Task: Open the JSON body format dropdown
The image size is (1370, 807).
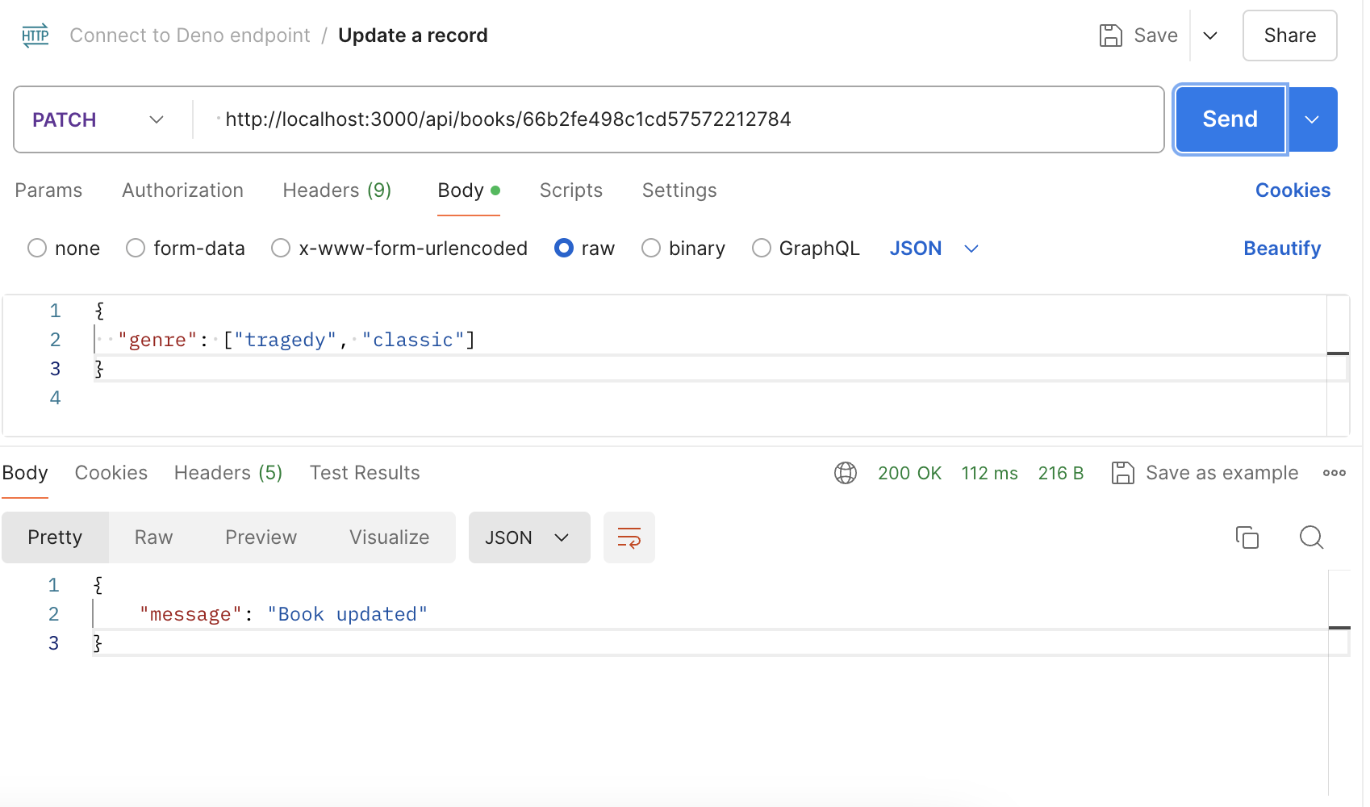Action: (934, 248)
